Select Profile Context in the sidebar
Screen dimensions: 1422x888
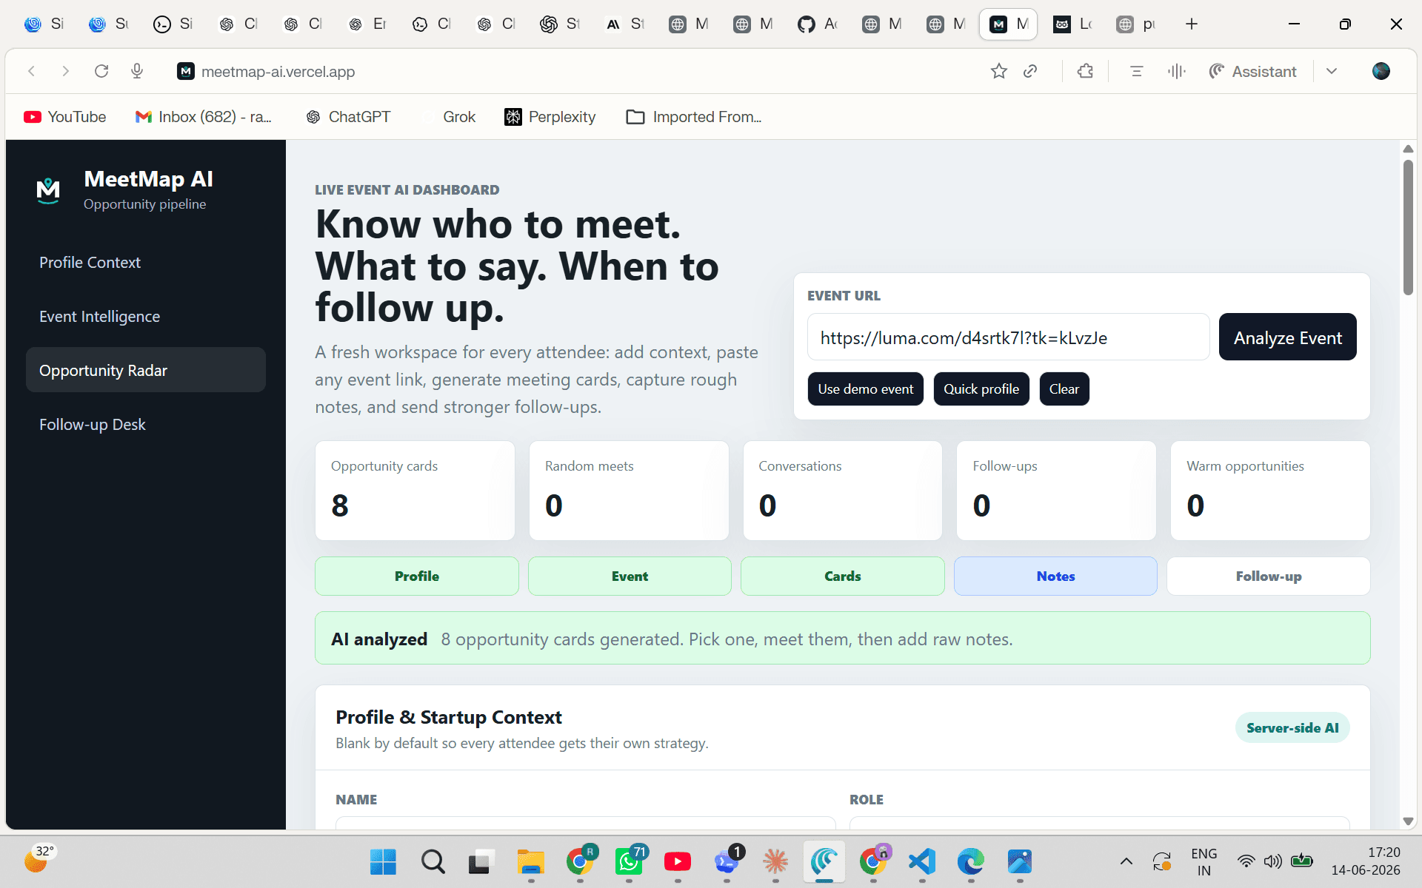146,262
